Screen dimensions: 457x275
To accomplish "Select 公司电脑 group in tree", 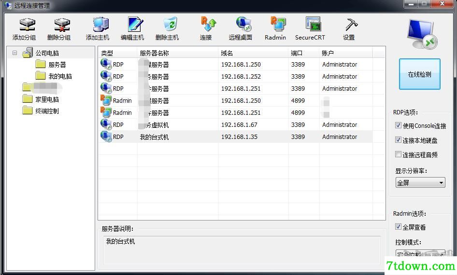I will (47, 53).
